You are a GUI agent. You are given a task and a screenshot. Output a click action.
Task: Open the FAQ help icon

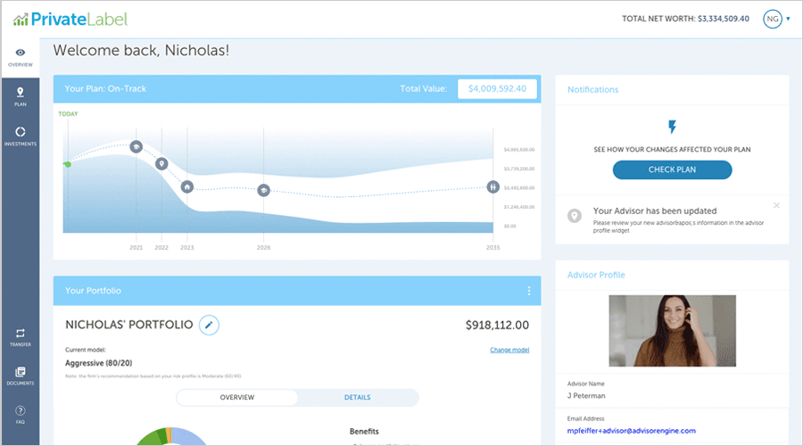(20, 413)
